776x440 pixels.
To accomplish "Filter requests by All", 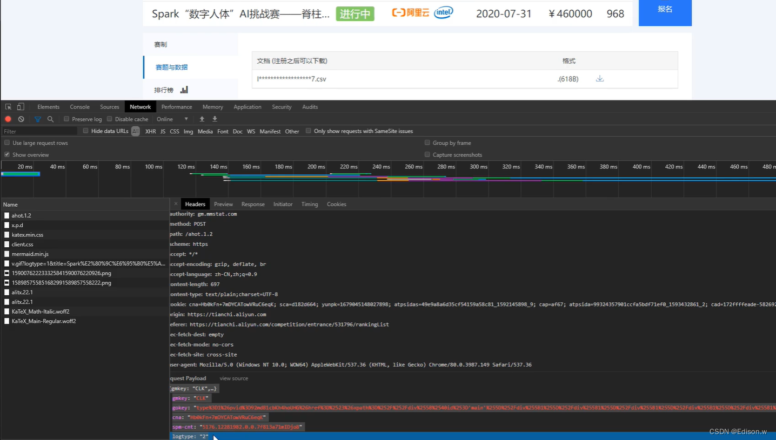I will click(x=135, y=131).
